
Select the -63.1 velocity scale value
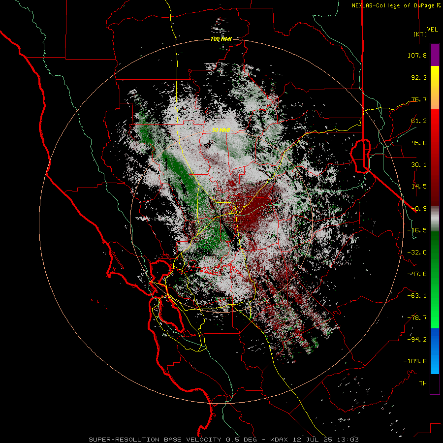coord(417,296)
